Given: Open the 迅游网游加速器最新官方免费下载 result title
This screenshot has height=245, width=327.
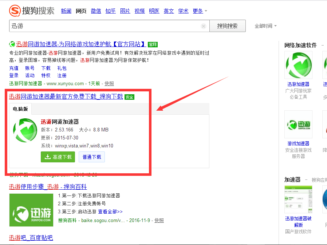Looking at the screenshot, I should point(66,96).
